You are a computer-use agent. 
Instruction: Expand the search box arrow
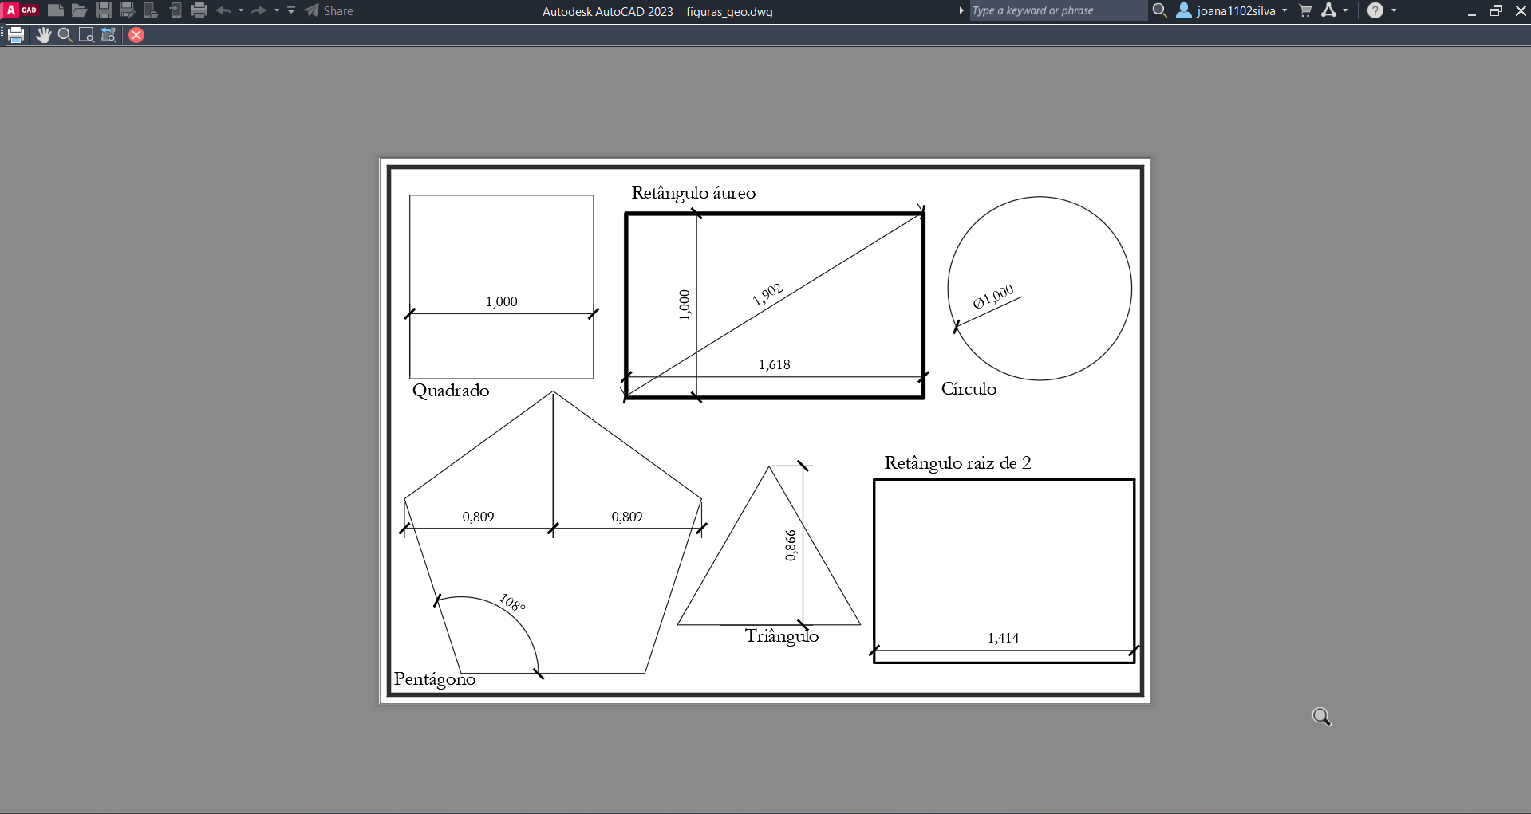click(961, 10)
